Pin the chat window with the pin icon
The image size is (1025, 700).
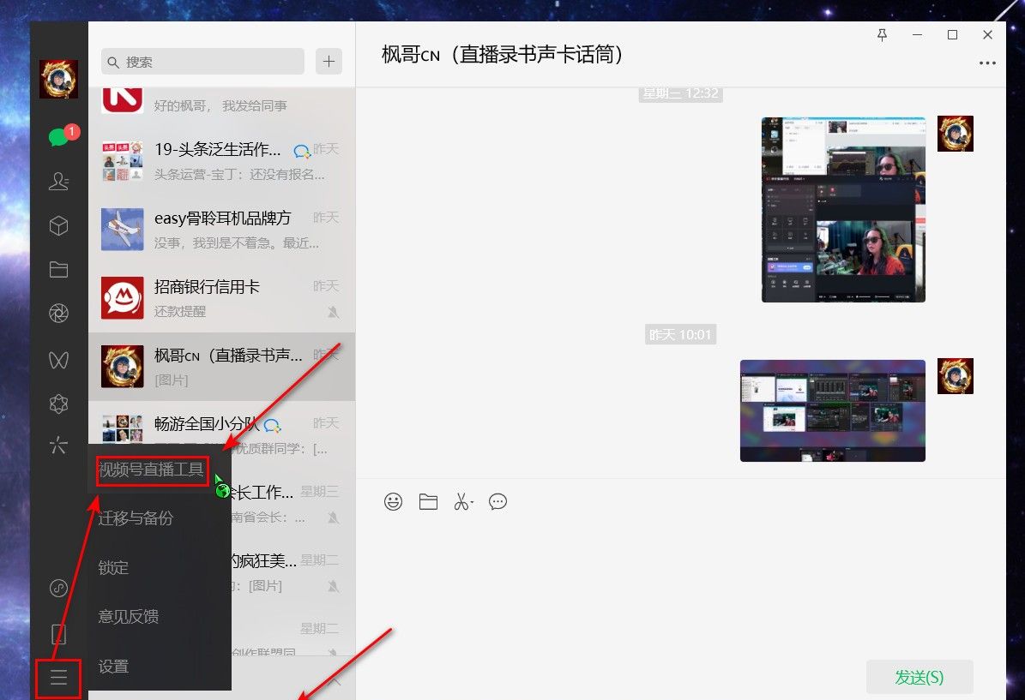pos(882,35)
